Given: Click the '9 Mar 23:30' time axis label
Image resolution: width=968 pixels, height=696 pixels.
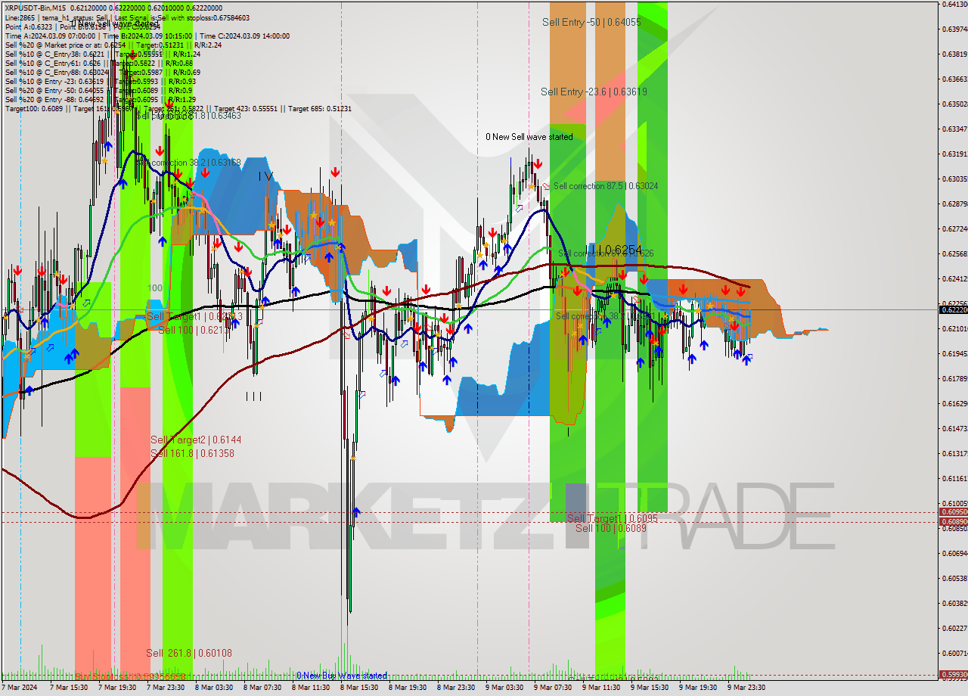Looking at the screenshot, I should 746,688.
